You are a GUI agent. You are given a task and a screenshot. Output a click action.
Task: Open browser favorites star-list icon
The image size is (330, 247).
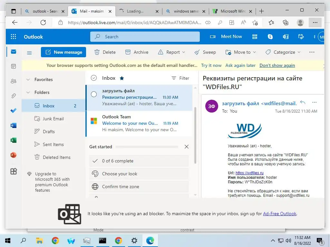(271, 23)
